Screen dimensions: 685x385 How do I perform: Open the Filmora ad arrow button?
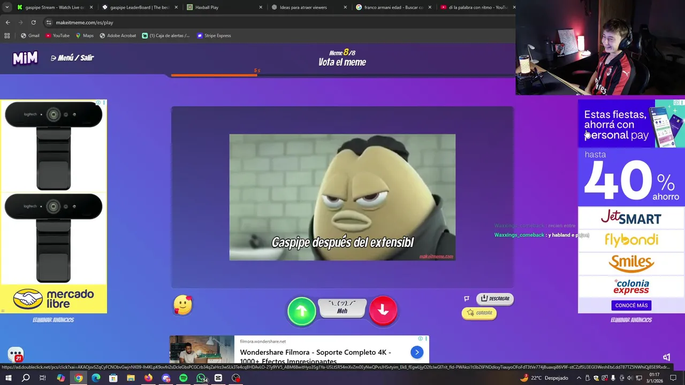click(417, 352)
